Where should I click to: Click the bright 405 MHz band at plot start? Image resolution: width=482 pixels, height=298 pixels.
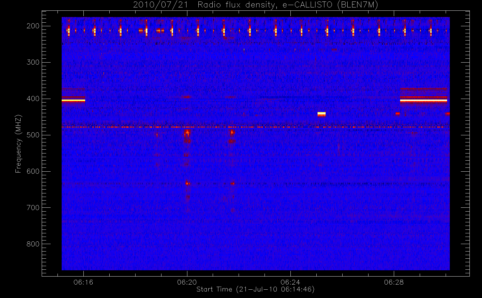tap(73, 101)
